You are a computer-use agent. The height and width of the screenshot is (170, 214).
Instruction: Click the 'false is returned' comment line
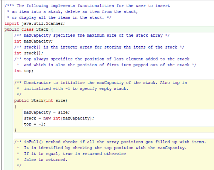[x=42, y=160]
